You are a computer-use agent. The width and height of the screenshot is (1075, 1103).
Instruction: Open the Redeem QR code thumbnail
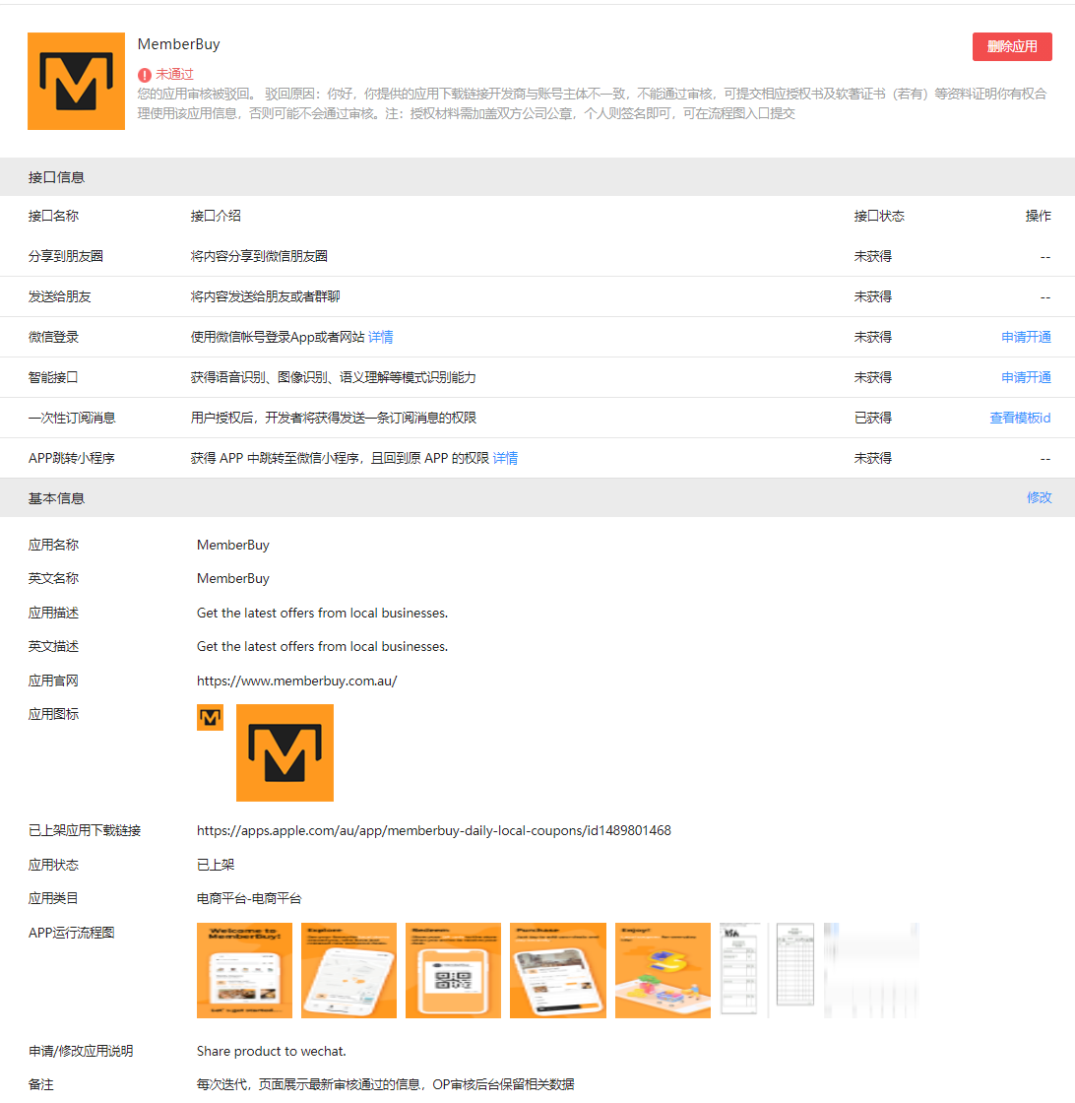click(454, 971)
